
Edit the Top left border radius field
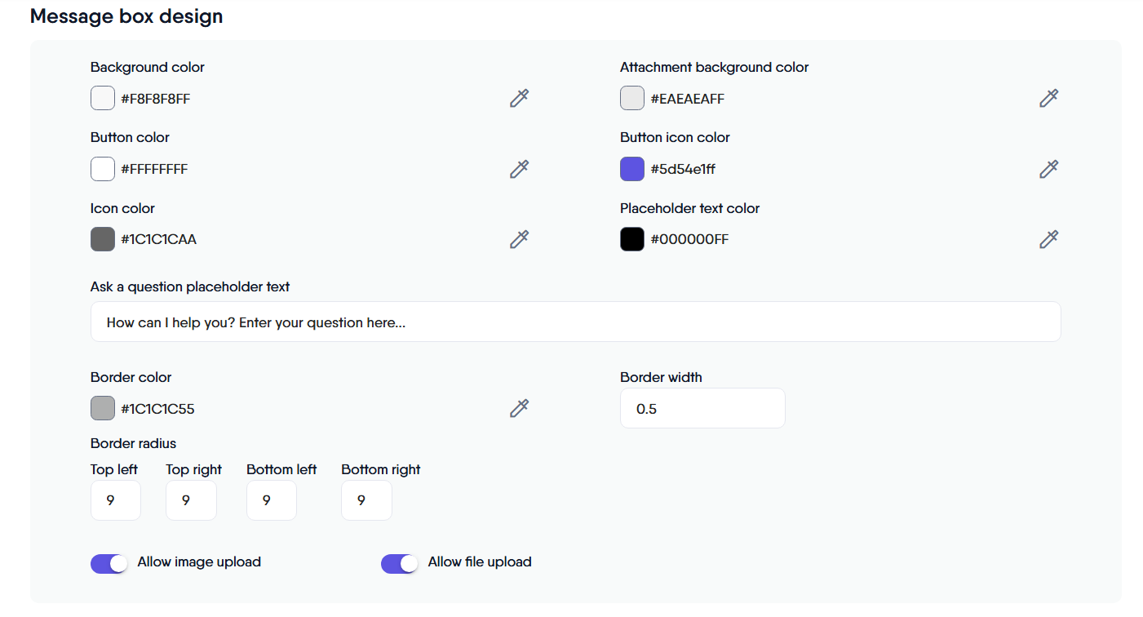116,500
